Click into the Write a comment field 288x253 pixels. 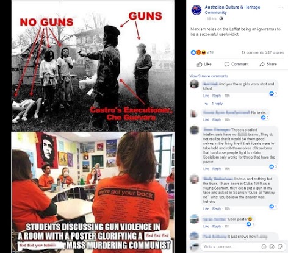coord(231,247)
